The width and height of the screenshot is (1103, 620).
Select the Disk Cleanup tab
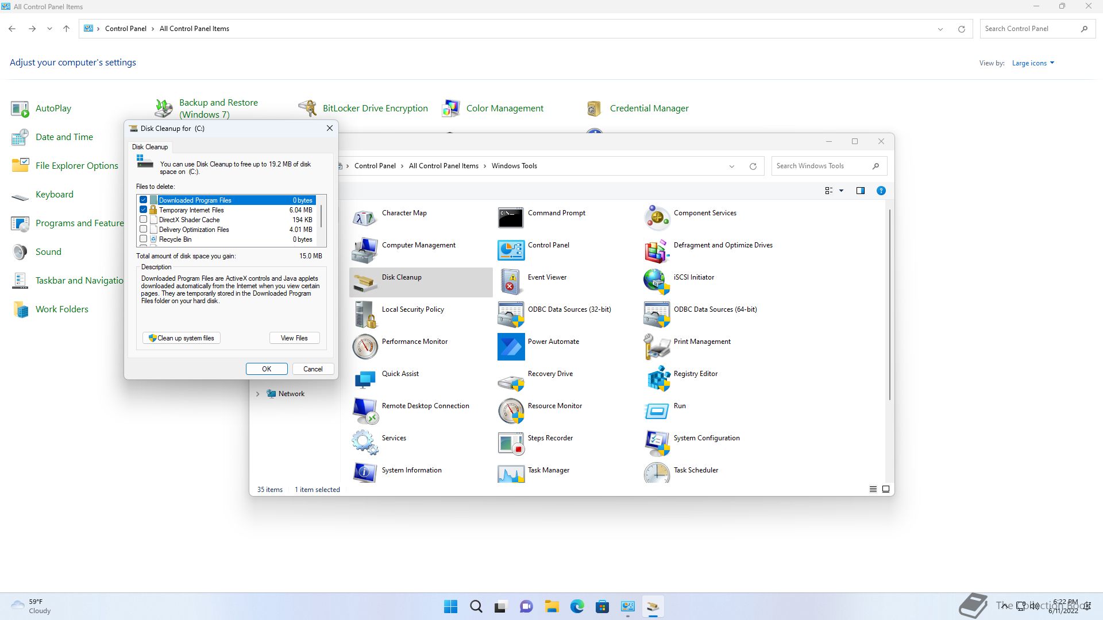tap(150, 147)
